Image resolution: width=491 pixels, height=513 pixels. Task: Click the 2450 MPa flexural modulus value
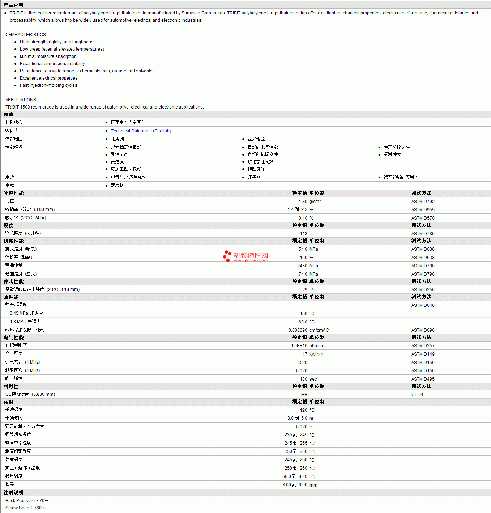[302, 266]
